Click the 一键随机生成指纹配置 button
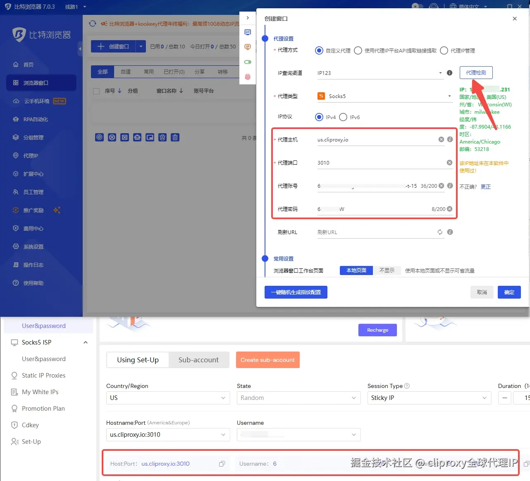 coord(296,292)
